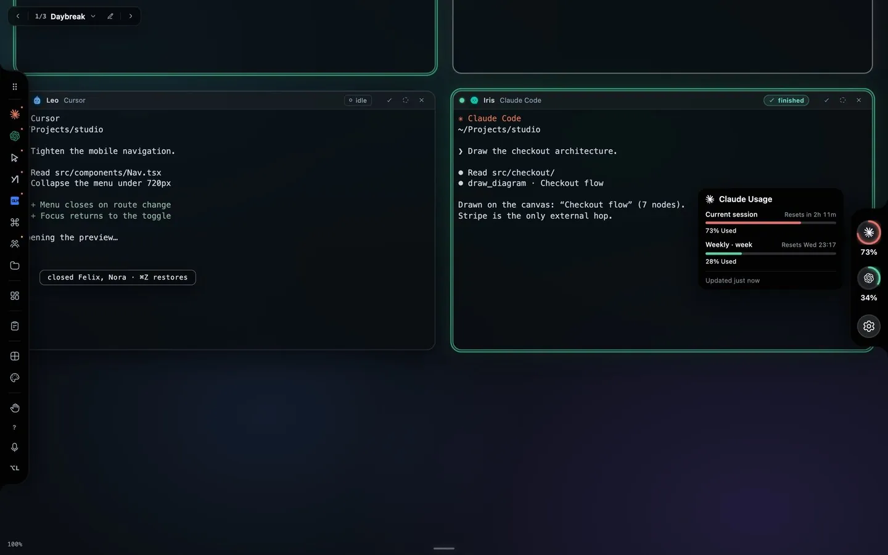
Task: Click the Claude starburst icon in left sidebar
Action: 15,114
